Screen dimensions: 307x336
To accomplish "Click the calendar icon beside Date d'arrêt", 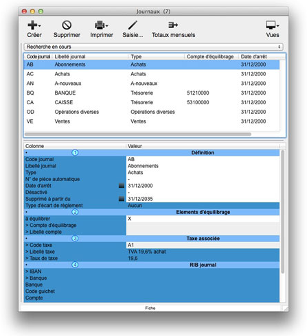I will coord(122,186).
